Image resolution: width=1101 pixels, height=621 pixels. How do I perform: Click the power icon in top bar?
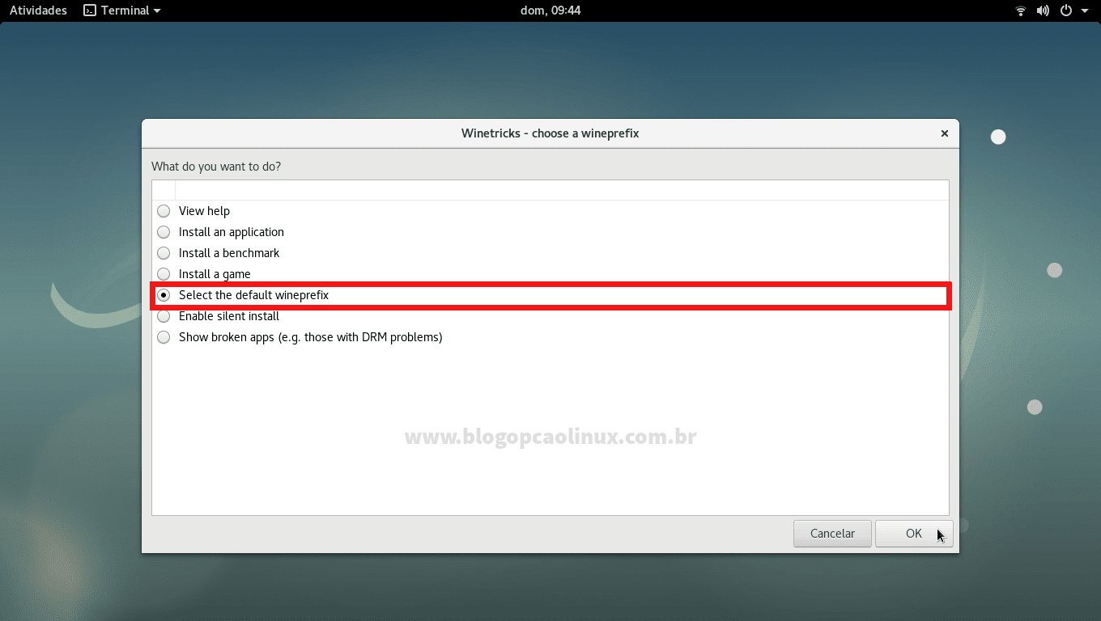click(x=1065, y=11)
